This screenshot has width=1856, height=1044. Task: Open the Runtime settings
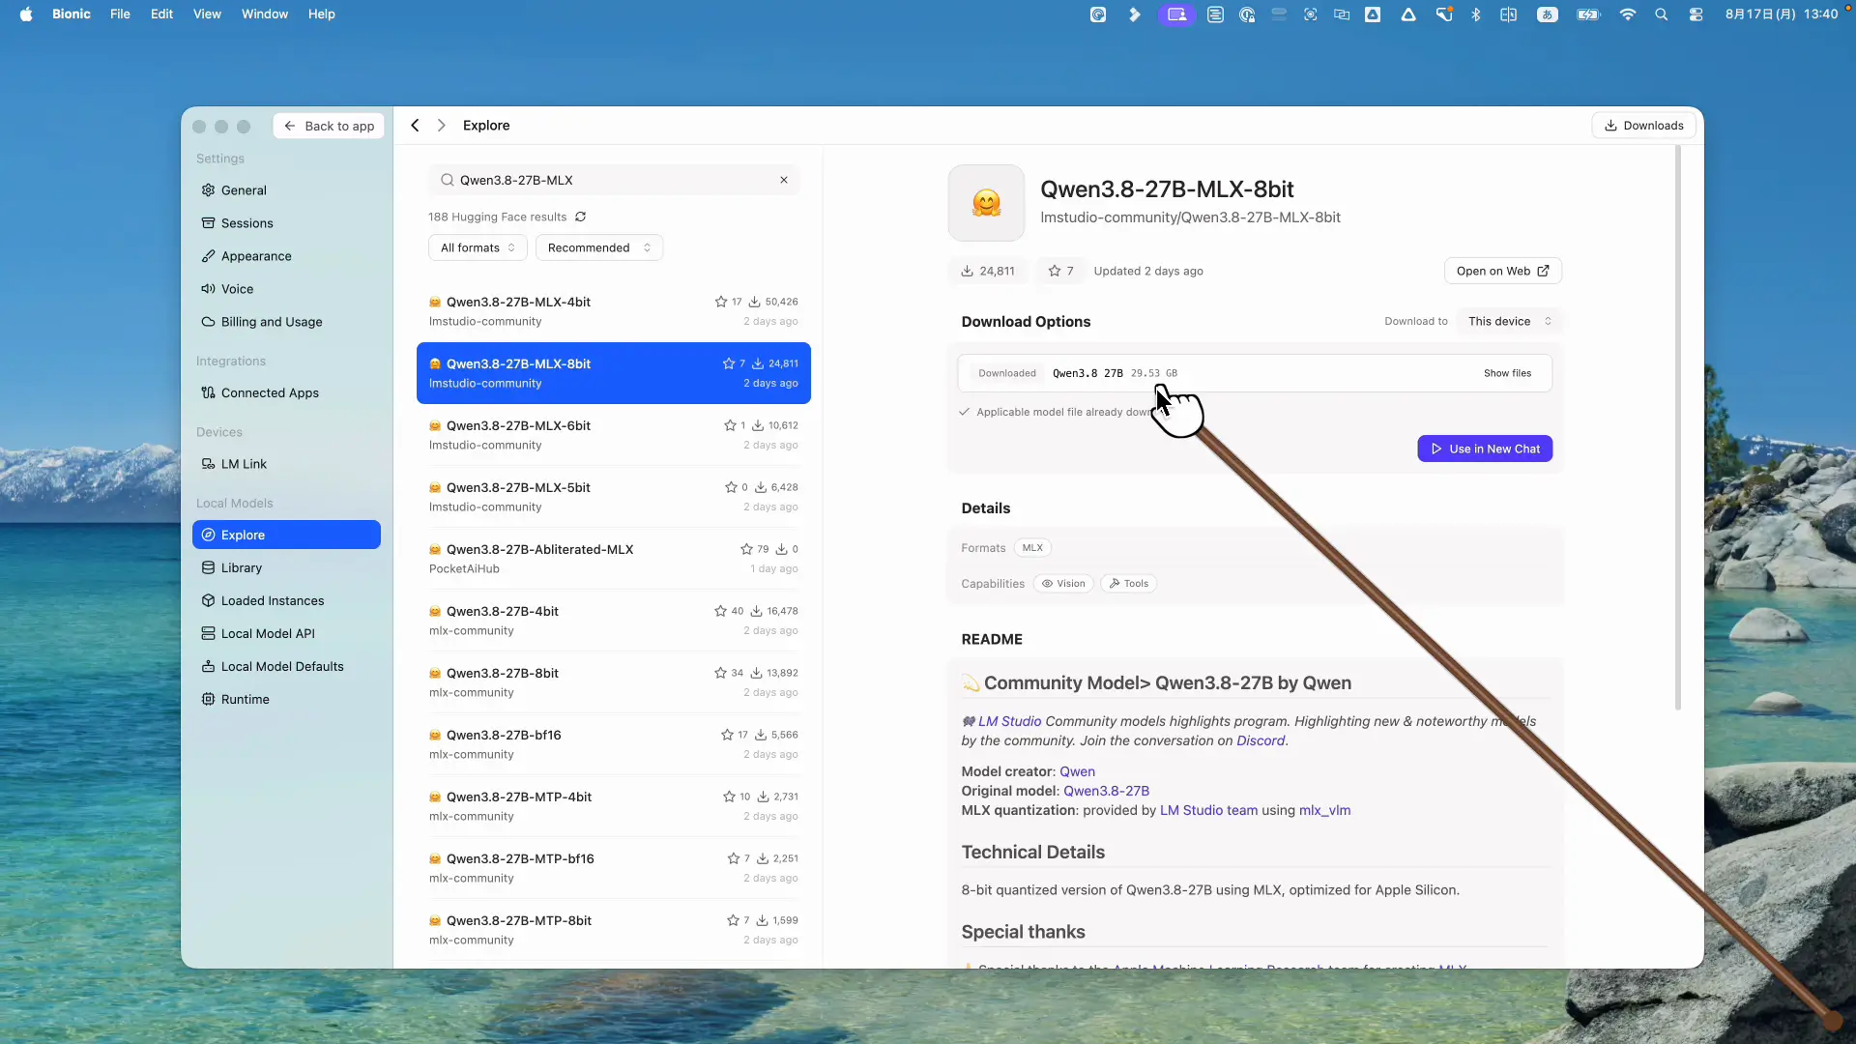[x=286, y=699]
